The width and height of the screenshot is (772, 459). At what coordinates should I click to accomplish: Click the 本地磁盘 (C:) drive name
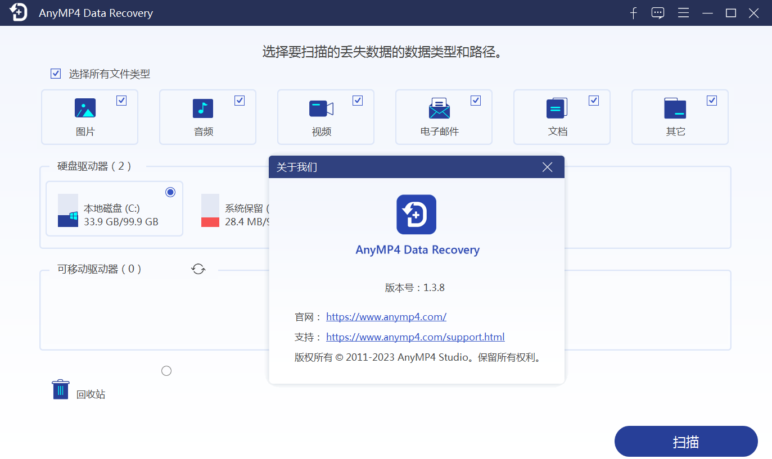click(x=112, y=208)
